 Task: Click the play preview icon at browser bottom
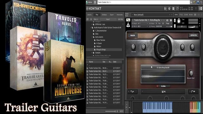click(x=117, y=111)
